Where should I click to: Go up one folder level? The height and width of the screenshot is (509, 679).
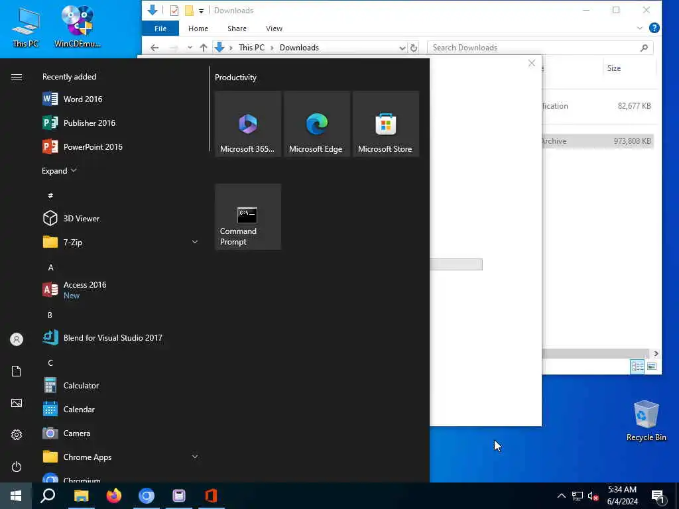[204, 48]
